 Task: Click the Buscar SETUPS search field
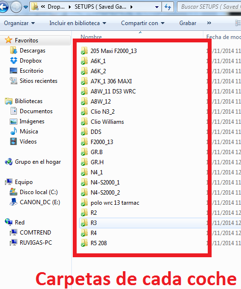tap(209, 7)
